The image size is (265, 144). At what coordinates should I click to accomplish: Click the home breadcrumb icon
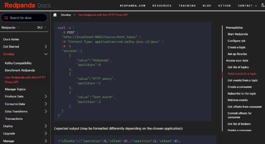coord(55,15)
